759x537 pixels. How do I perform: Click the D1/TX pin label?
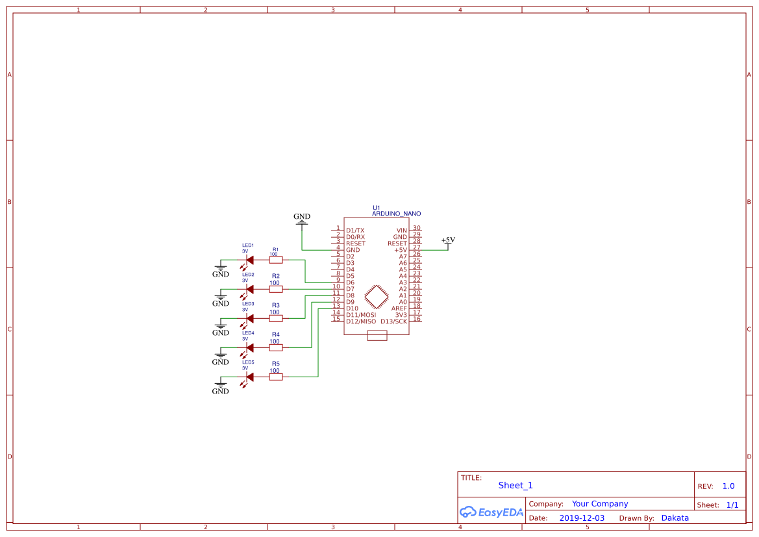[355, 231]
